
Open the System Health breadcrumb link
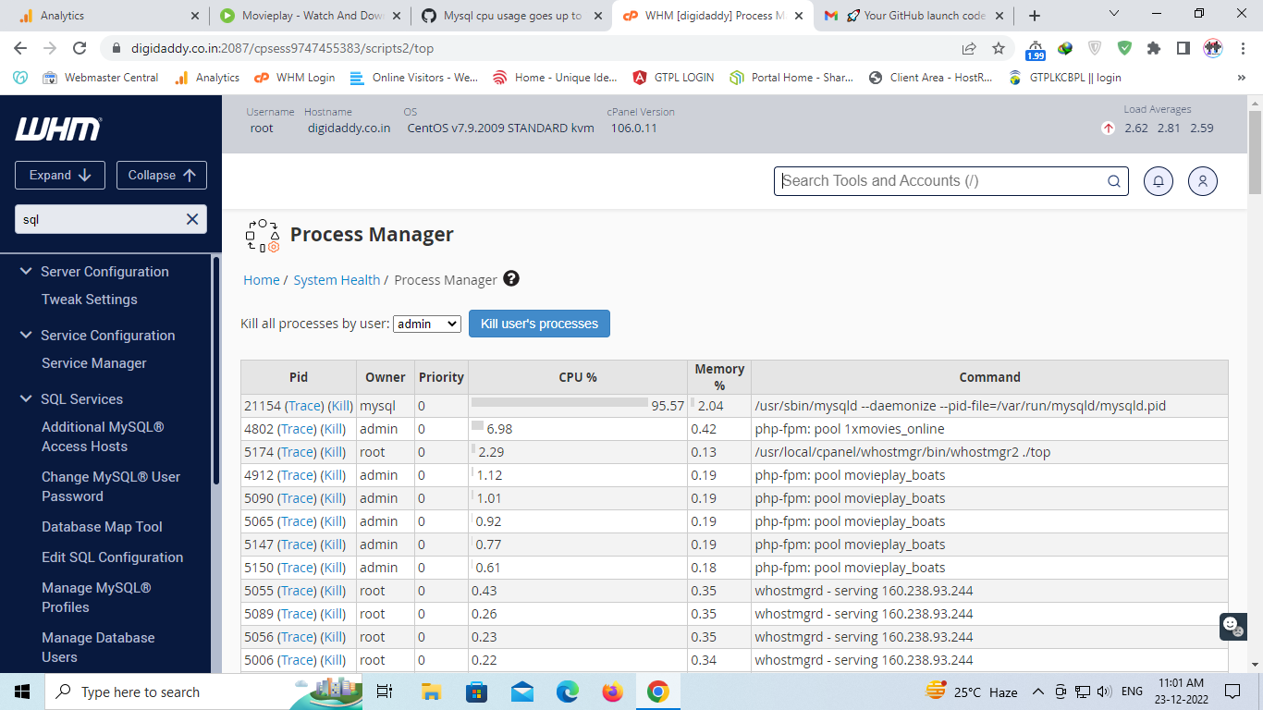pyautogui.click(x=337, y=279)
